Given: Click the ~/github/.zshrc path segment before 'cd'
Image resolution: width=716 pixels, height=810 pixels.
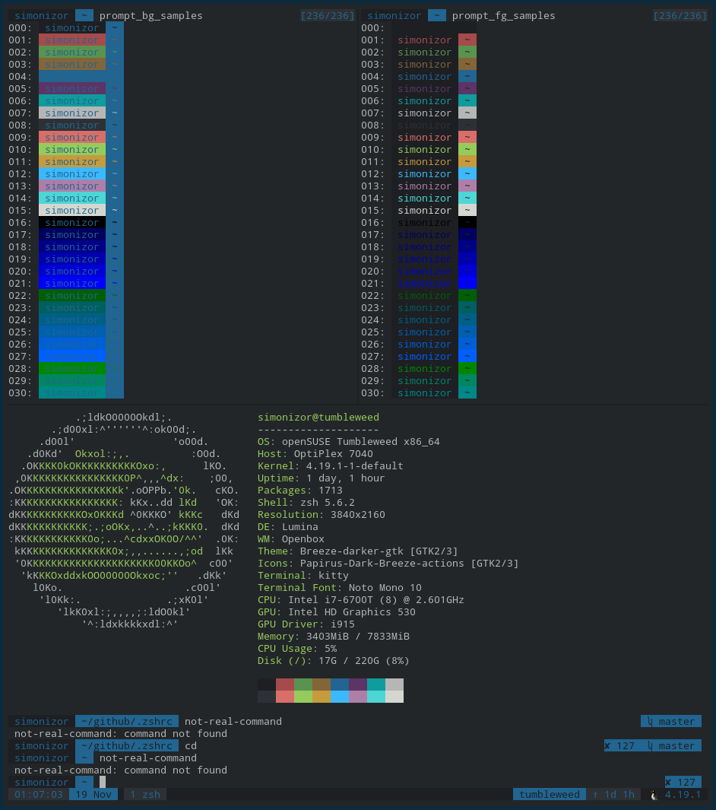Looking at the screenshot, I should click(127, 746).
